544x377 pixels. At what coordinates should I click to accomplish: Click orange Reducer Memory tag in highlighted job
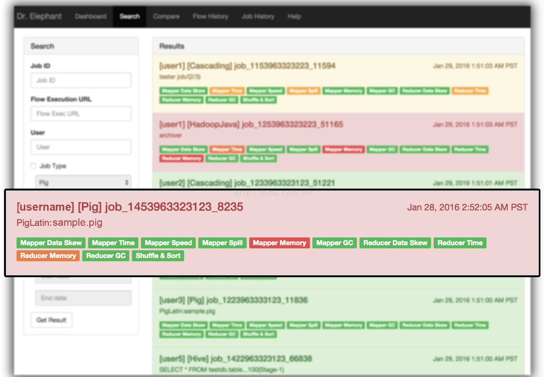48,256
